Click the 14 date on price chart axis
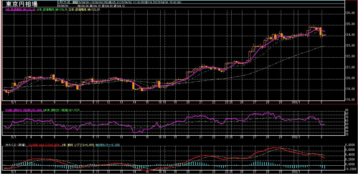358x174 pixels. (134, 103)
